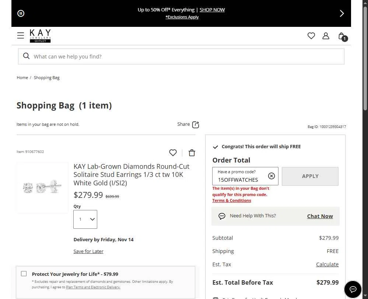Pause the promo banner carousel

click(21, 13)
